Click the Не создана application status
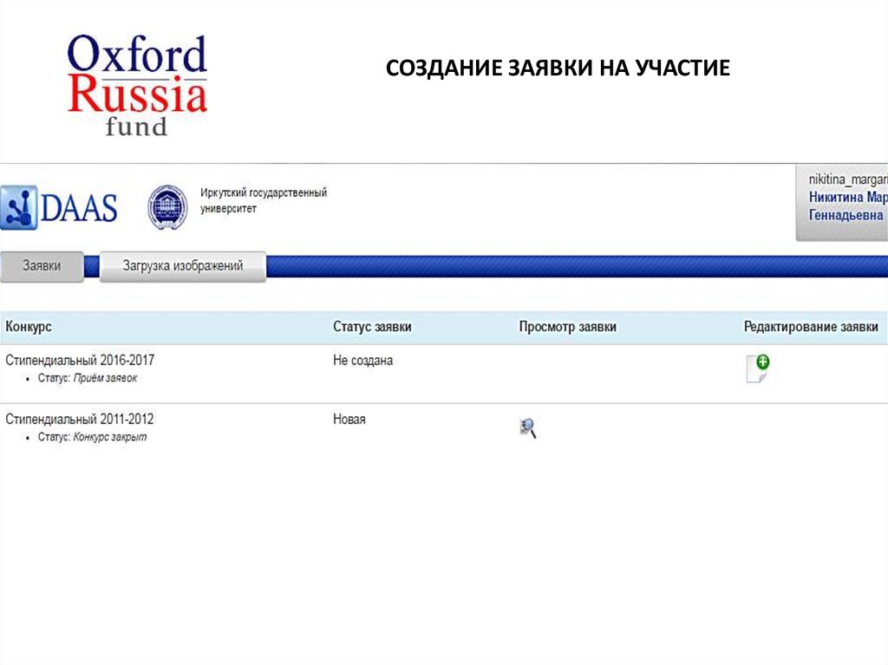 coord(362,360)
